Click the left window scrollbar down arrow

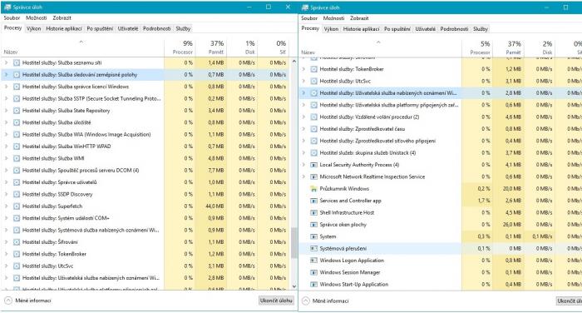[294, 286]
